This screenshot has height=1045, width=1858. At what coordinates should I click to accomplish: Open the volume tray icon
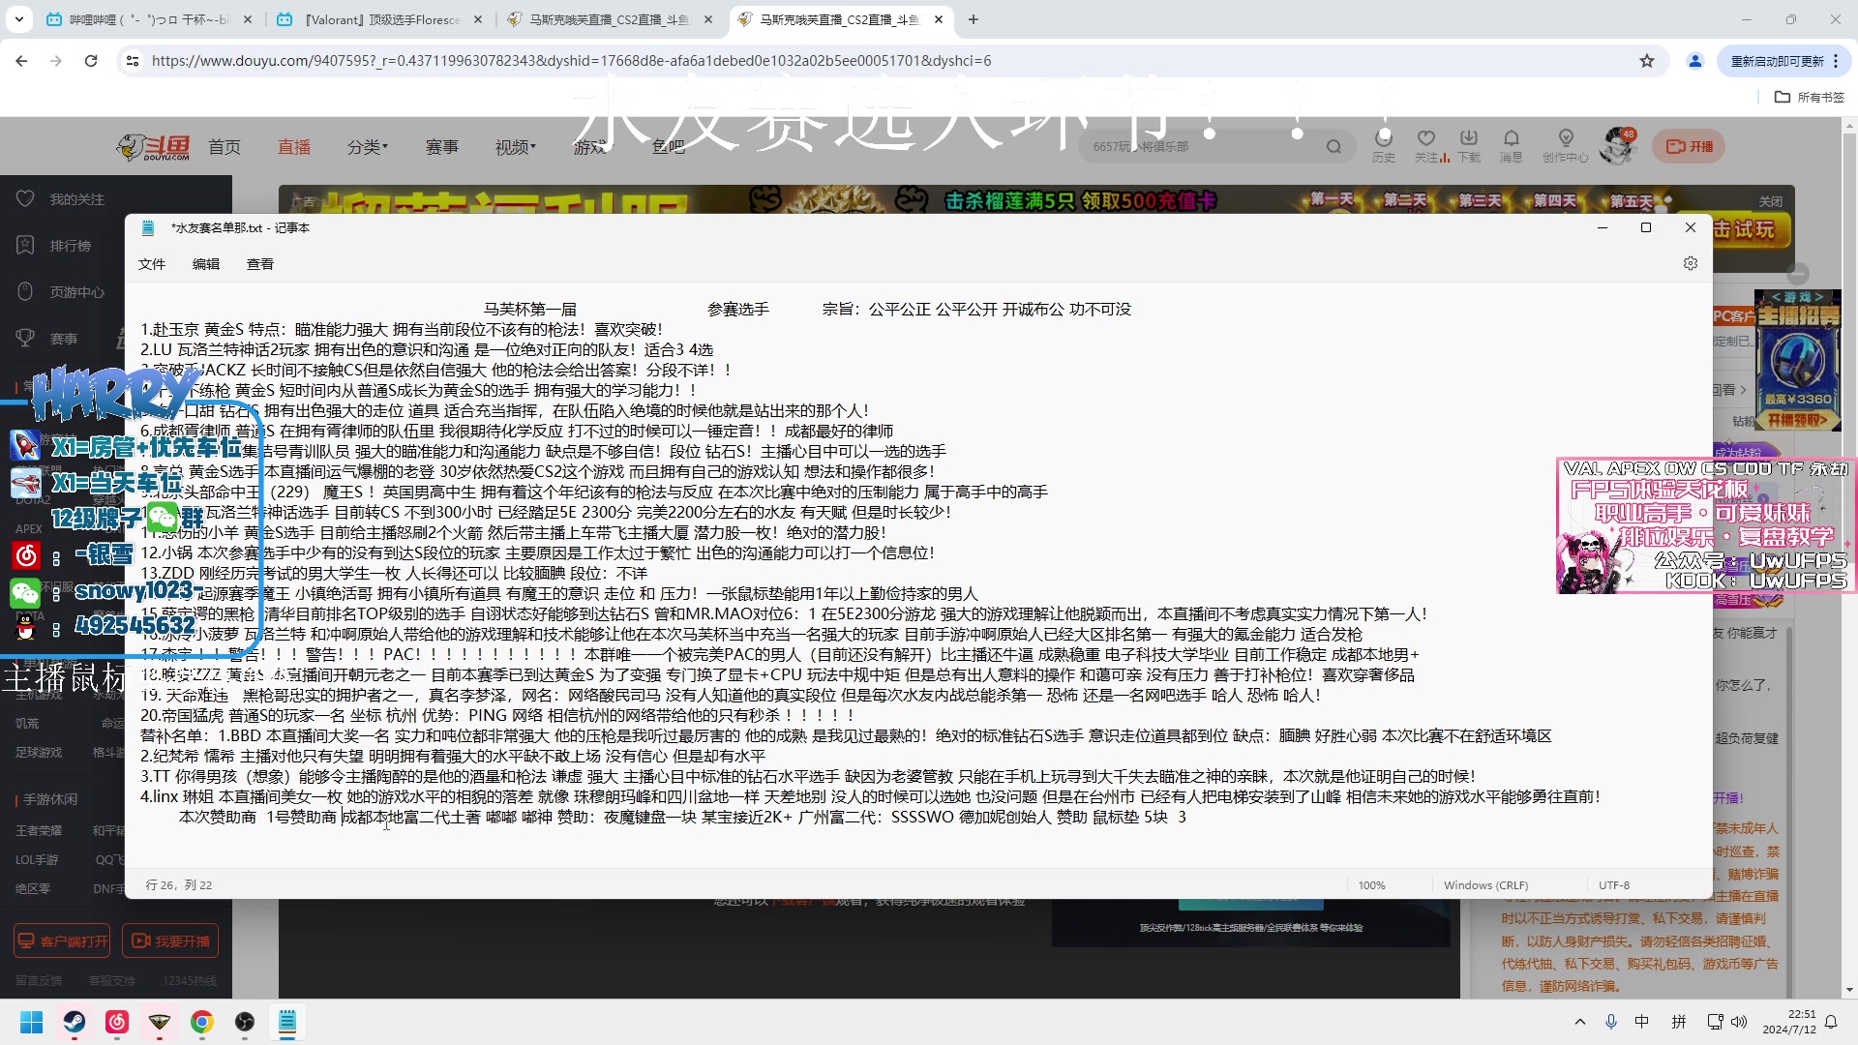point(1739,1022)
